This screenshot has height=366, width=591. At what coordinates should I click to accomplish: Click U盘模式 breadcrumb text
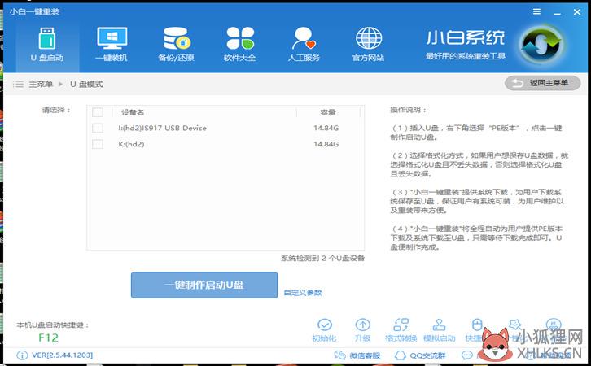point(86,84)
